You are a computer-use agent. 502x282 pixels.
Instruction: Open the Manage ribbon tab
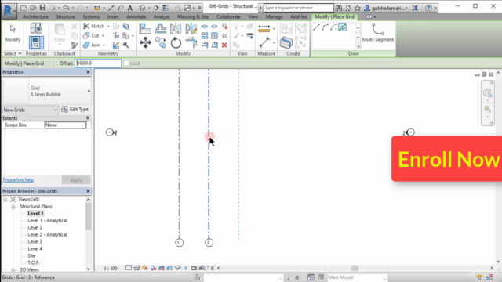click(x=274, y=16)
